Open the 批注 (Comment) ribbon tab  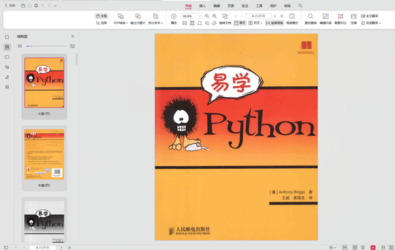[x=245, y=6]
